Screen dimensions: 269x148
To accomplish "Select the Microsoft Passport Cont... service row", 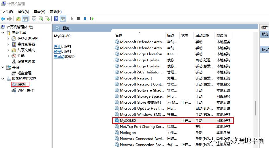I will pos(173,84).
